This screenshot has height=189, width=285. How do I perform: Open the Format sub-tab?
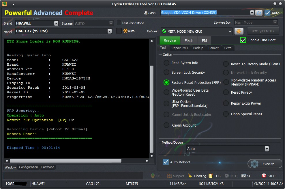pos(213,48)
